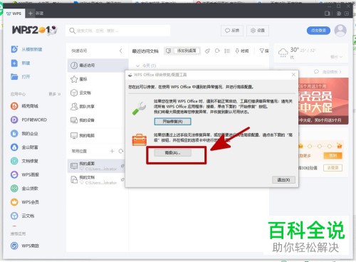Open the WPS会员 crown icon
Image resolution: width=356 pixels, height=262 pixels.
[x=14, y=202]
